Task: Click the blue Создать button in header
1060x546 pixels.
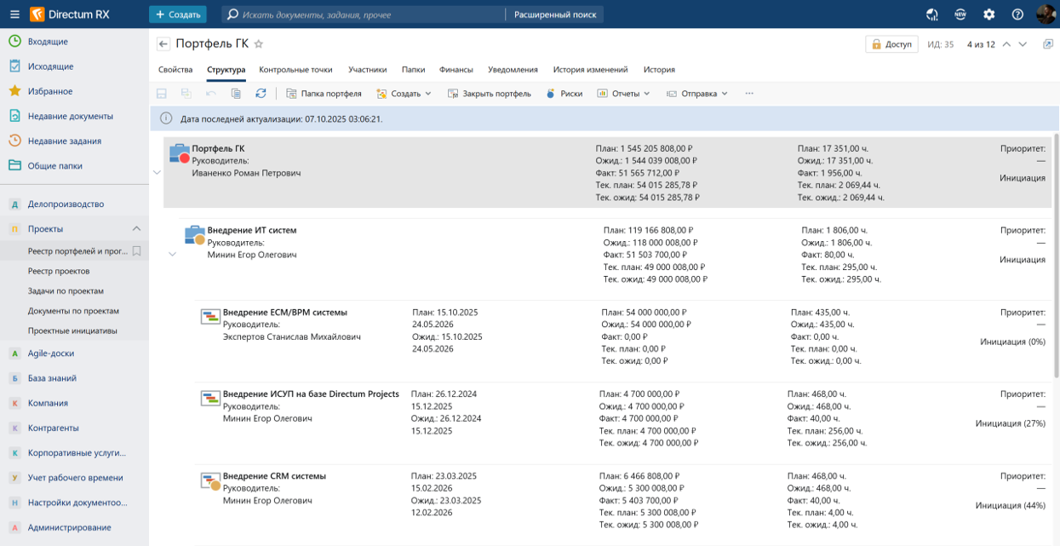Action: click(177, 14)
